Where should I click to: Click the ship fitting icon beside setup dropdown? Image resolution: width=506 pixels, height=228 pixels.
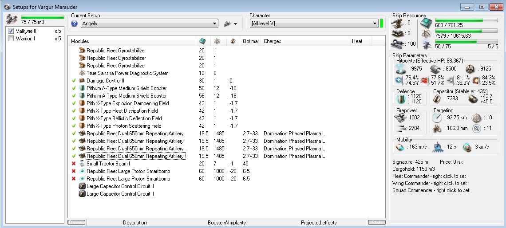click(x=227, y=24)
